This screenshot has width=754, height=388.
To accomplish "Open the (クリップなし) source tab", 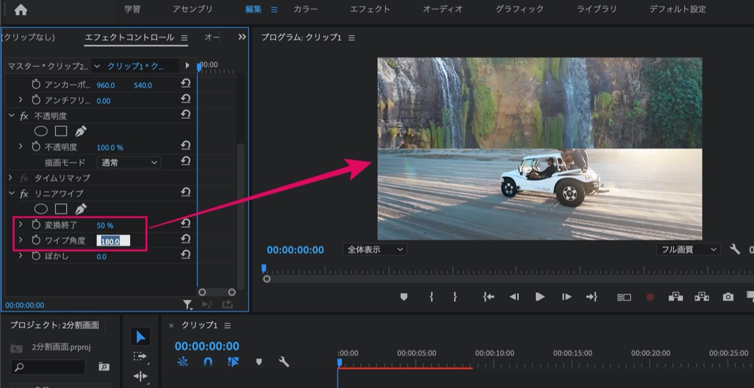I will (x=28, y=38).
